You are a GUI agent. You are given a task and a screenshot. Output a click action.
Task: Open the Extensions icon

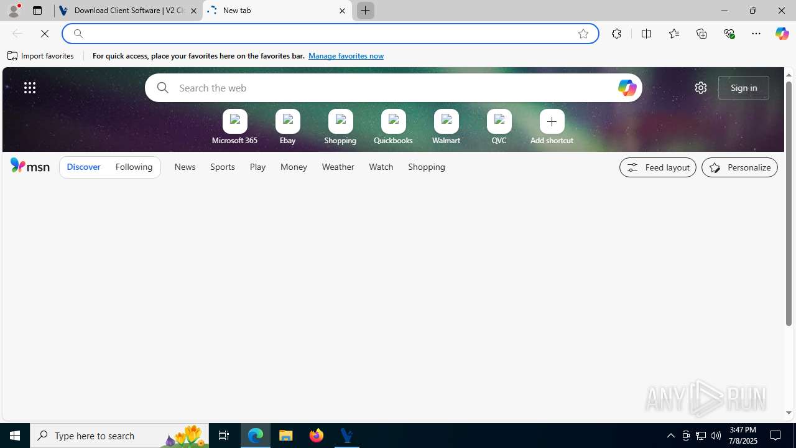[616, 34]
